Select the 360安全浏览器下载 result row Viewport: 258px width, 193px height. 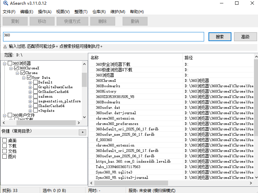(x=171, y=64)
